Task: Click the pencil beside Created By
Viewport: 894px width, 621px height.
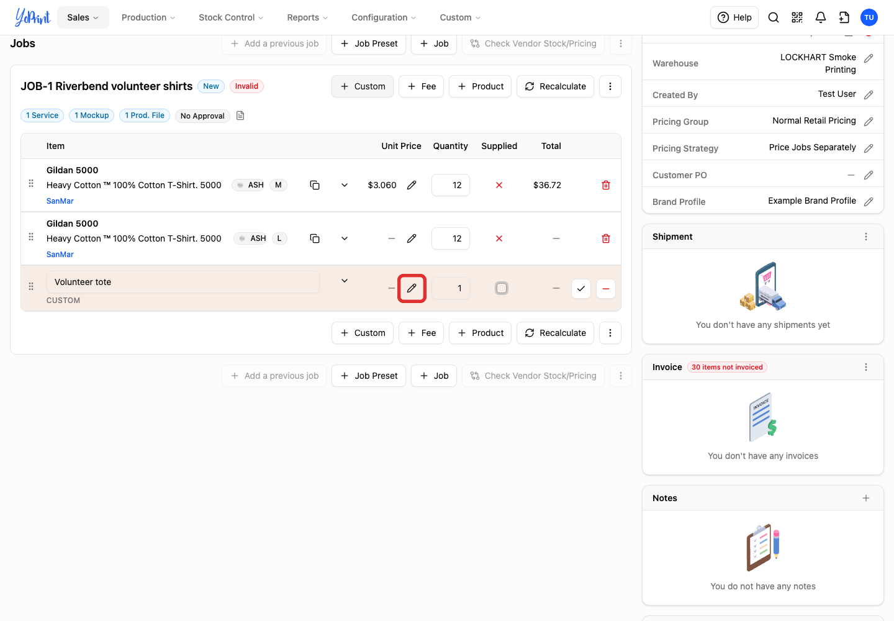Action: (869, 95)
